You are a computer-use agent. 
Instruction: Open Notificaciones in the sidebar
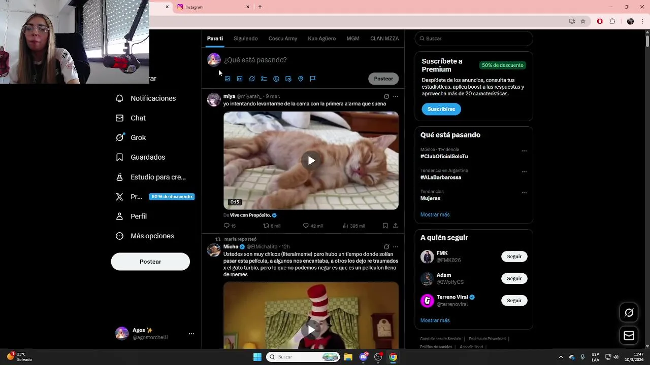point(146,98)
